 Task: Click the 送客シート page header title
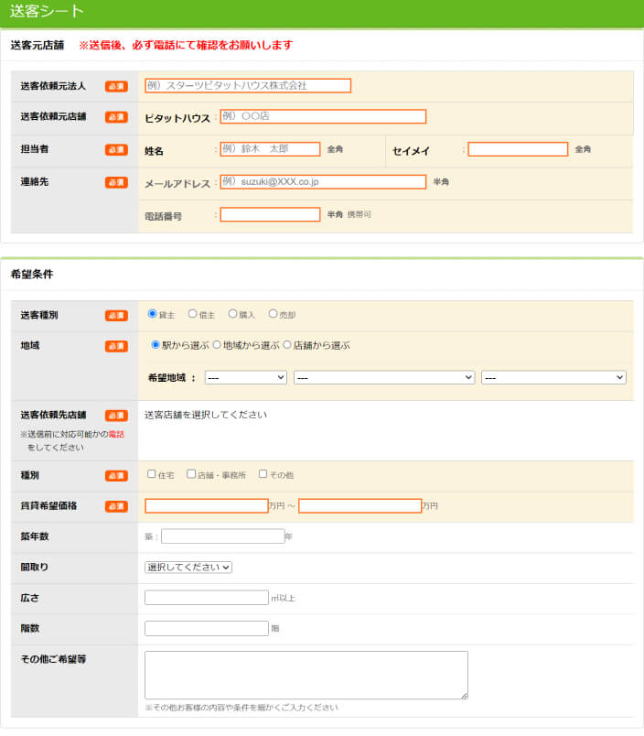tap(47, 11)
